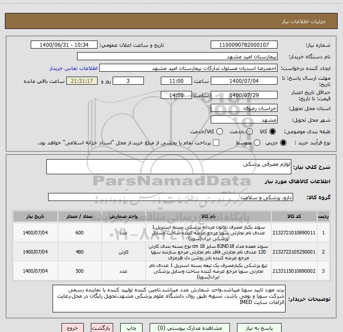Click section title اطلاعات کالاهای مورد نیاز
The width and height of the screenshot is (343, 332).
(x=297, y=181)
